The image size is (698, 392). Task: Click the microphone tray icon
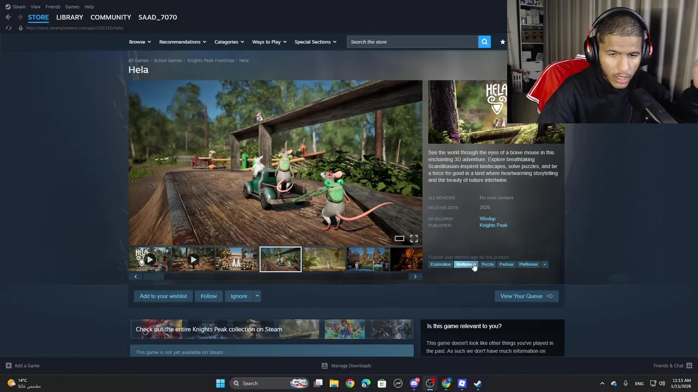[625, 383]
